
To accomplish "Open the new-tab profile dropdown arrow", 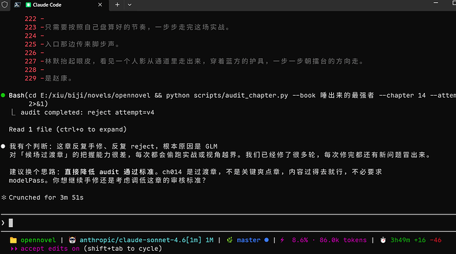I will [x=130, y=5].
